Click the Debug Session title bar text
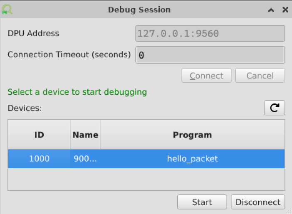 (x=139, y=10)
